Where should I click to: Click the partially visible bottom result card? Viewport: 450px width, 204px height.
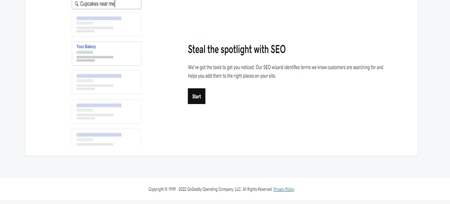[106, 138]
